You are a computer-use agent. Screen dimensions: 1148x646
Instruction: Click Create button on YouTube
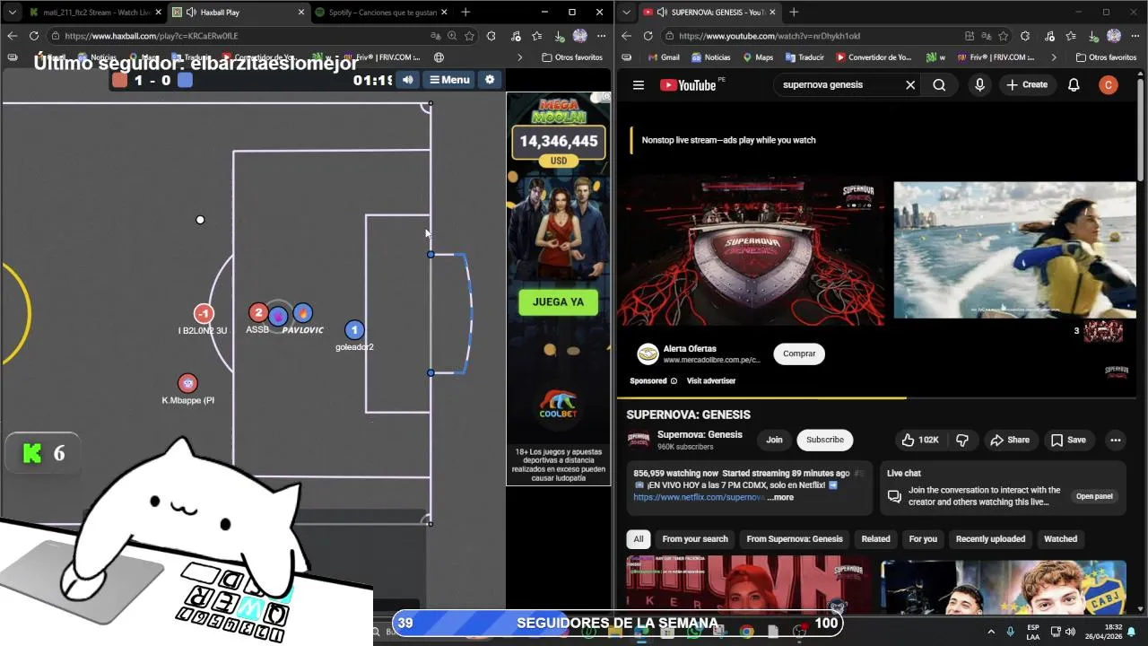click(1027, 85)
